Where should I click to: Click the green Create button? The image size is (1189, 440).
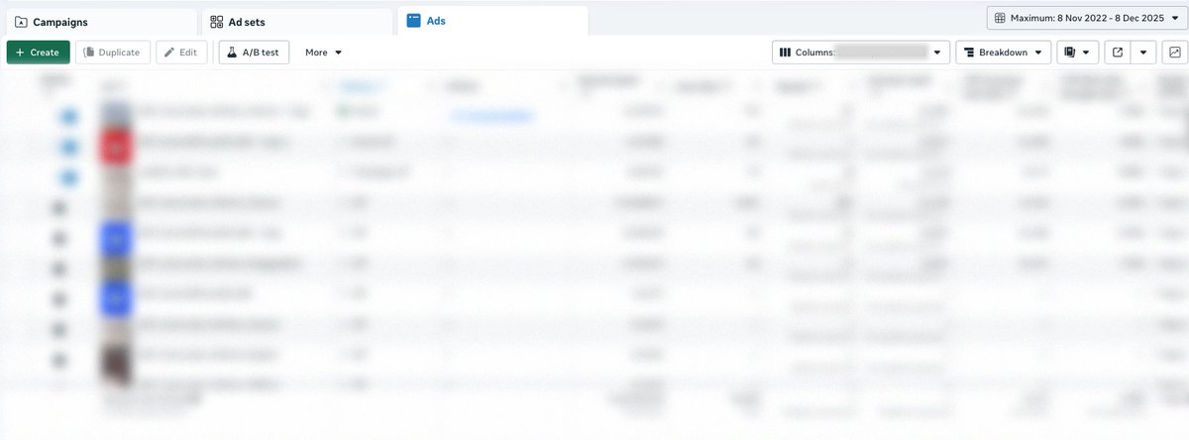coord(39,53)
